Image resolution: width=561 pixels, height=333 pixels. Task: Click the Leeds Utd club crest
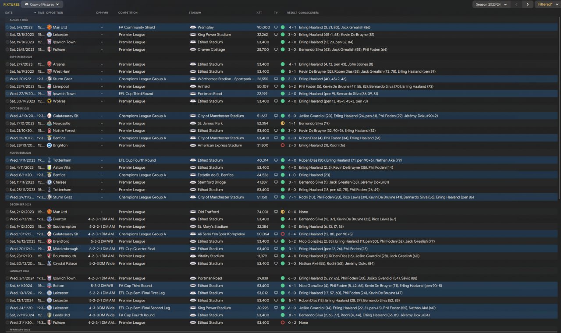click(x=49, y=315)
